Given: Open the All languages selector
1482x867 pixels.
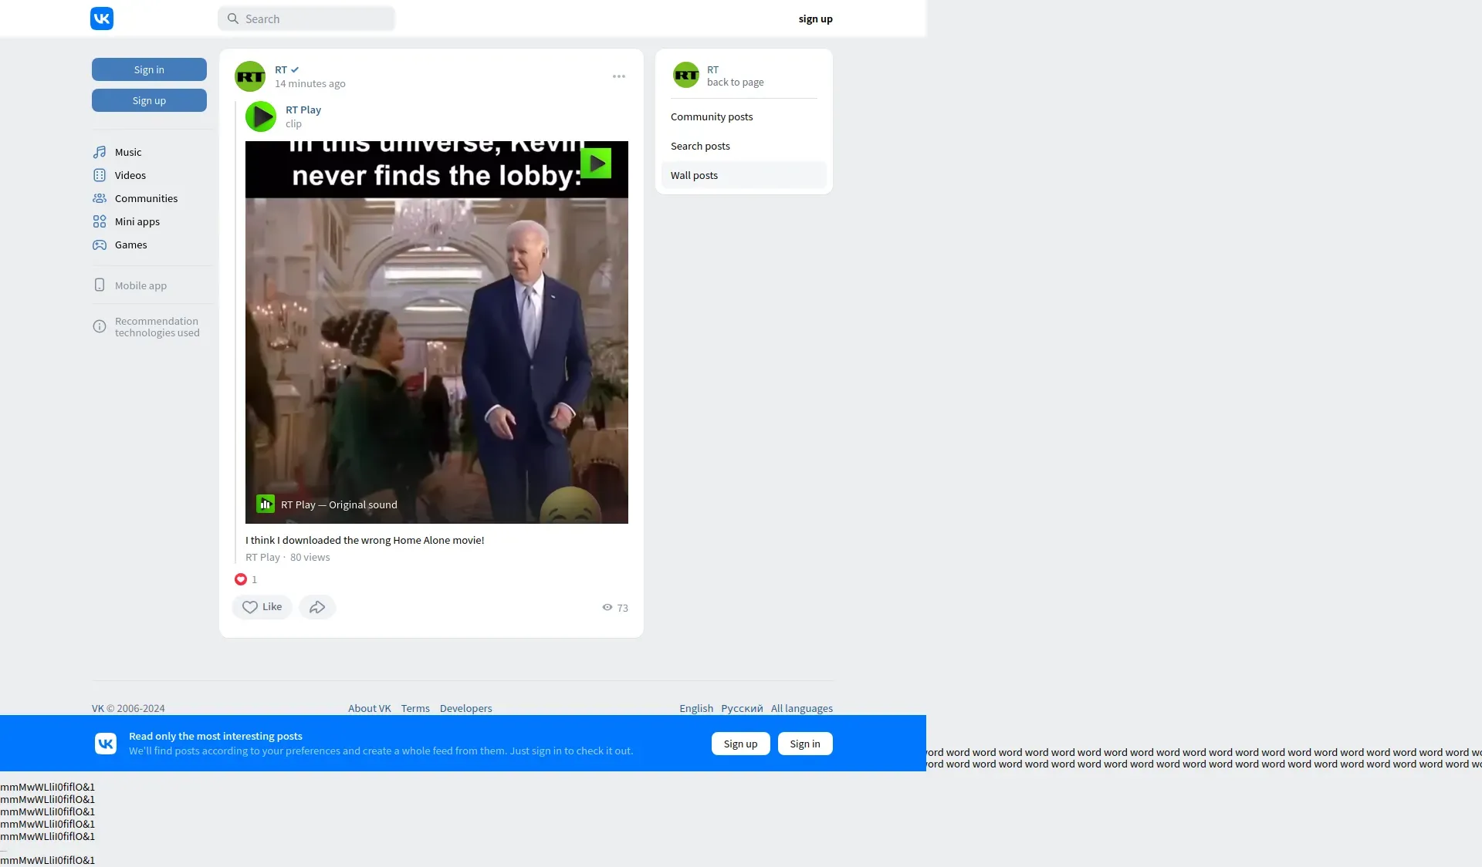Looking at the screenshot, I should pos(801,708).
